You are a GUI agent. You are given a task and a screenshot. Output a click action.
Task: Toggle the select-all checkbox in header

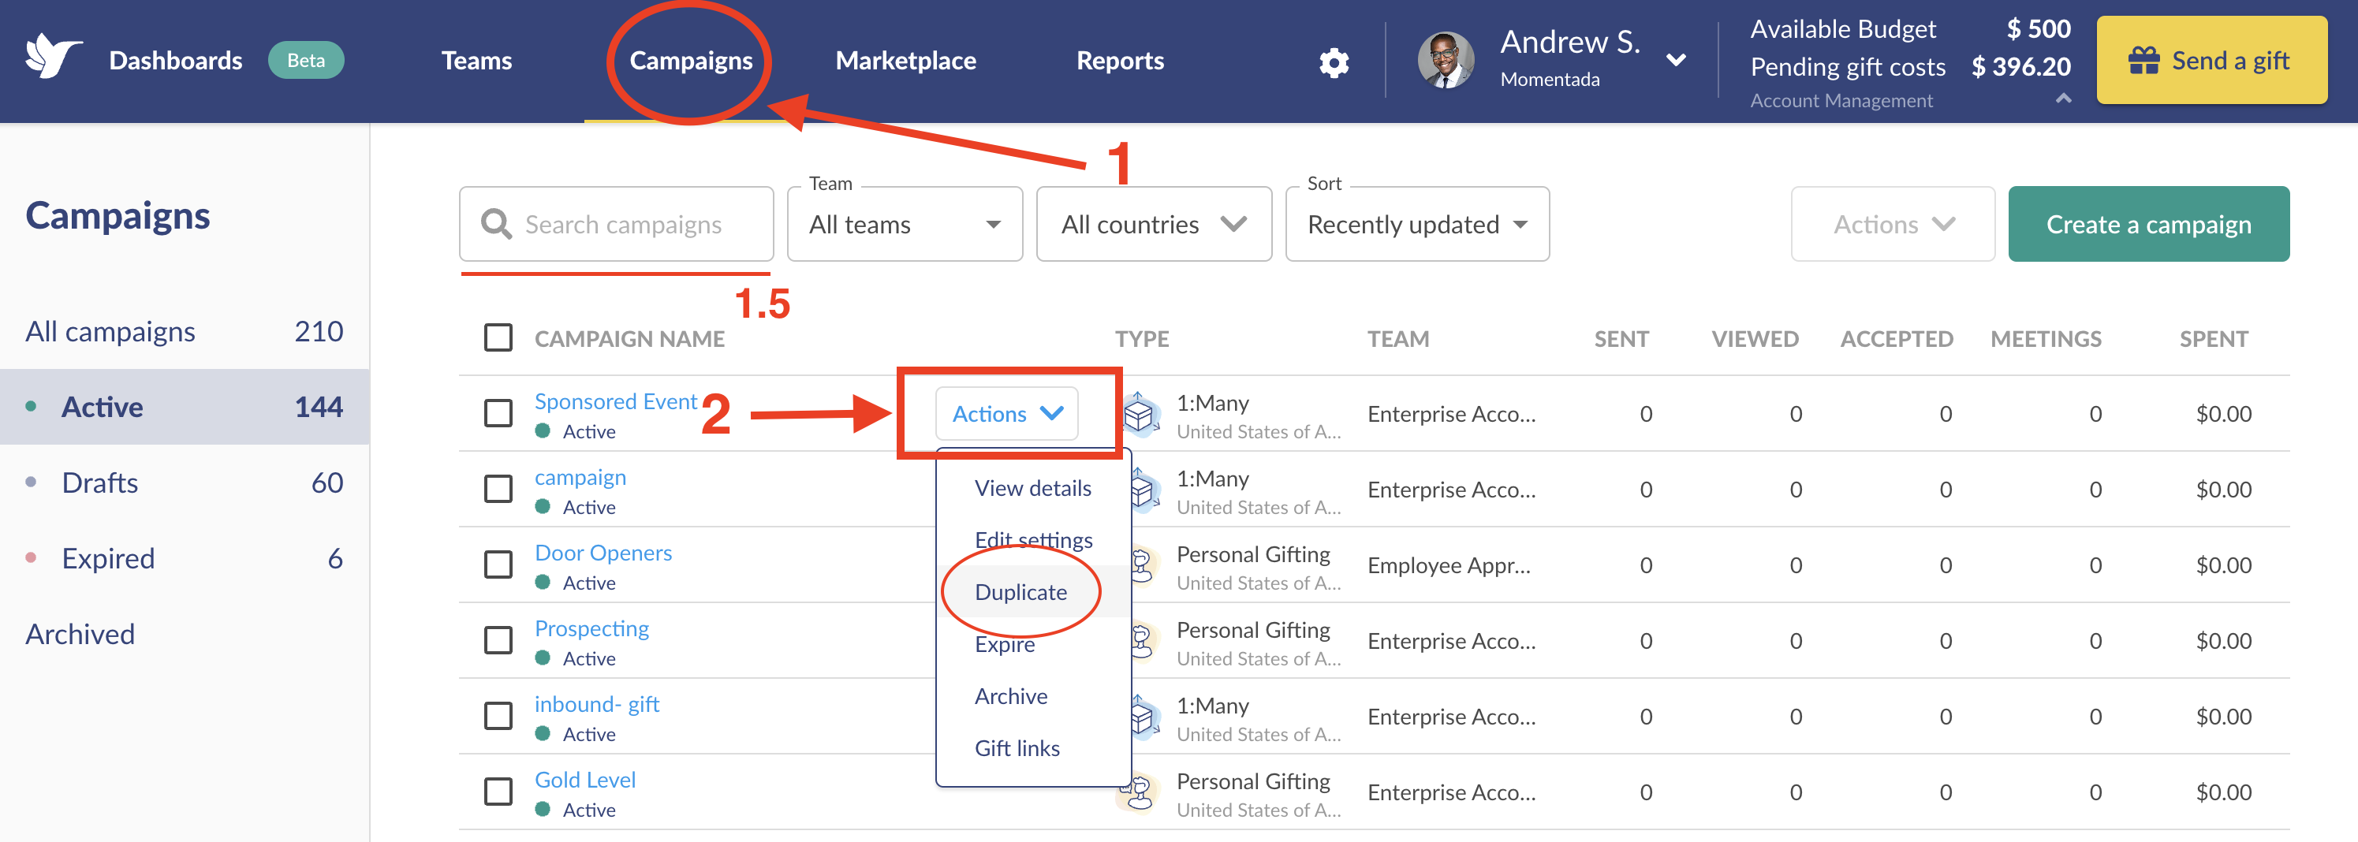(x=498, y=337)
